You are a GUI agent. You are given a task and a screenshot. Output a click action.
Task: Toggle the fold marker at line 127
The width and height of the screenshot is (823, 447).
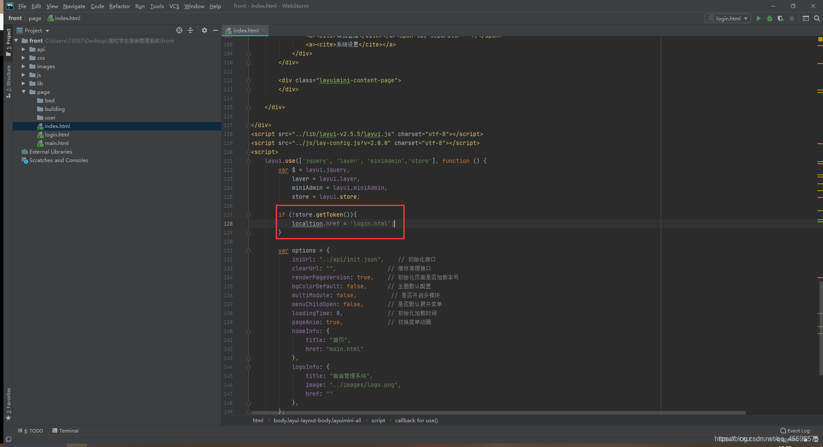coord(248,215)
